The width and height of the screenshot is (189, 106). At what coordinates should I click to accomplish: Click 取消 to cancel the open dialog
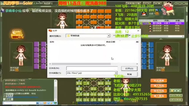(x=129, y=74)
